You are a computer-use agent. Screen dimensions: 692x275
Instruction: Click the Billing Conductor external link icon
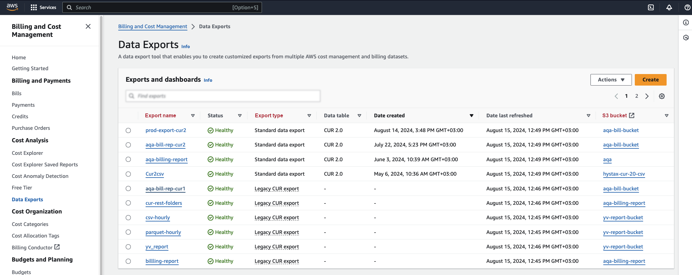click(57, 247)
